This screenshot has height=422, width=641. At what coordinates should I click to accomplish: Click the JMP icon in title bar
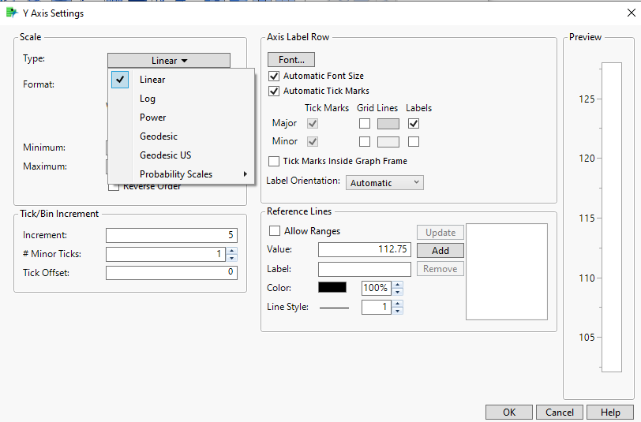[x=11, y=13]
